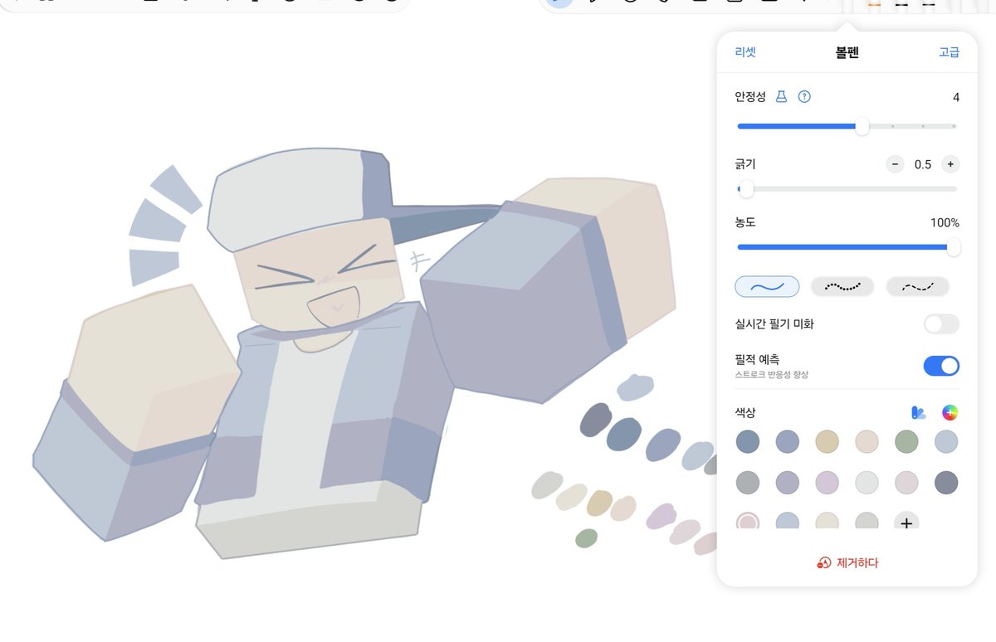Click the 굵기 label

(x=745, y=164)
